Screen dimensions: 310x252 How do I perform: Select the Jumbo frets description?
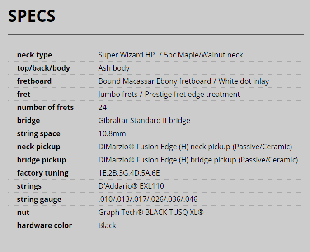click(x=169, y=94)
